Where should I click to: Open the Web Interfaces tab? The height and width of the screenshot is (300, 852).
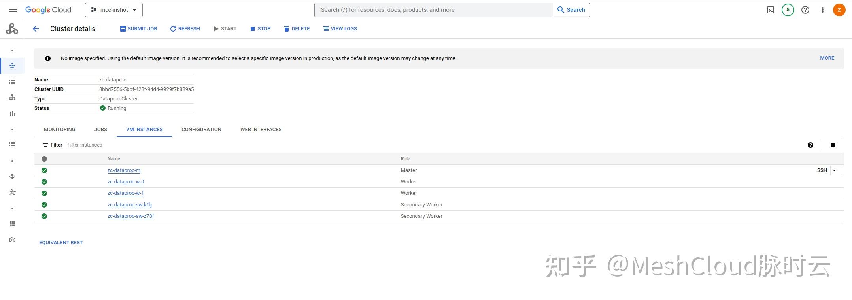point(261,130)
